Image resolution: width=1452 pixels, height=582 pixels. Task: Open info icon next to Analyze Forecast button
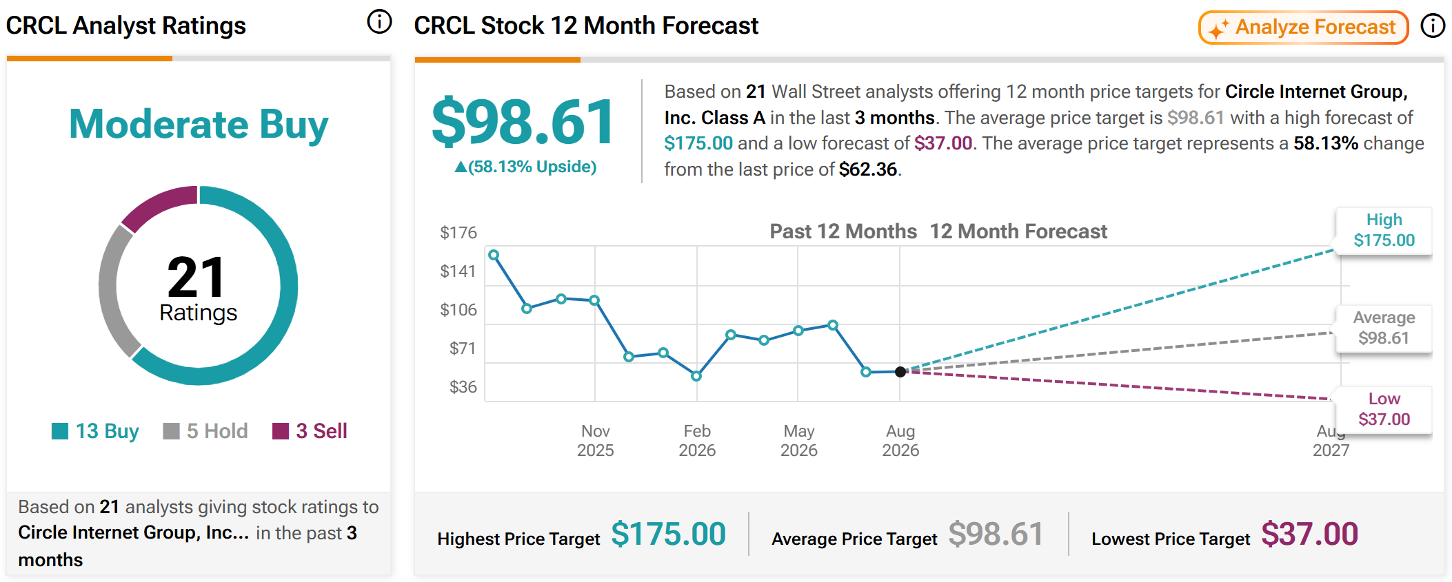(x=1433, y=26)
